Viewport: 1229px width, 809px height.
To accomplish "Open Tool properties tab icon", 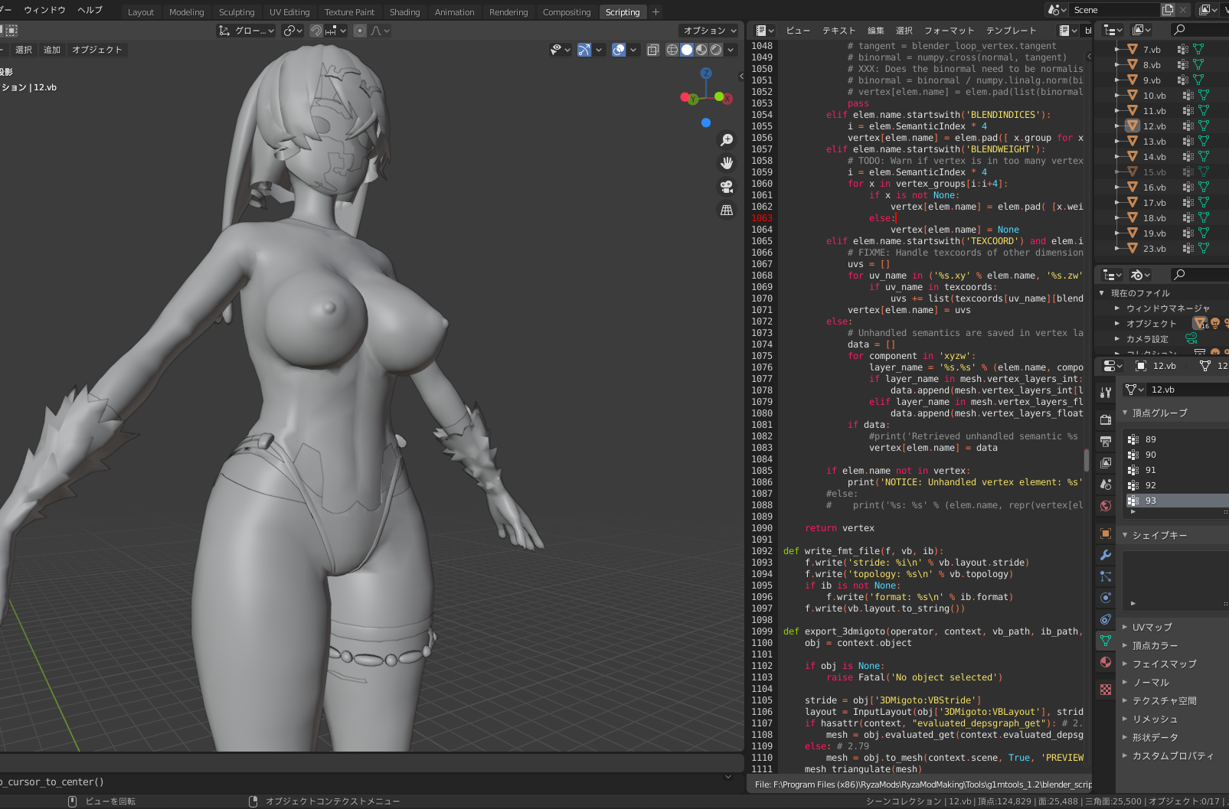I will [x=1105, y=393].
